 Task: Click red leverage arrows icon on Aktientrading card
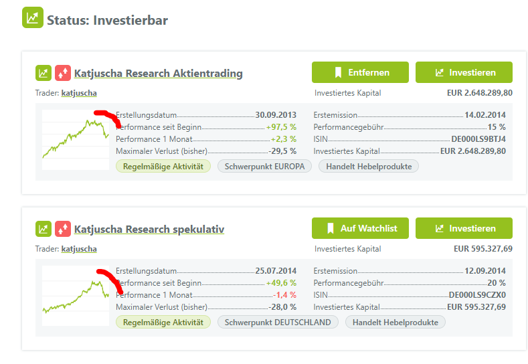pos(62,72)
